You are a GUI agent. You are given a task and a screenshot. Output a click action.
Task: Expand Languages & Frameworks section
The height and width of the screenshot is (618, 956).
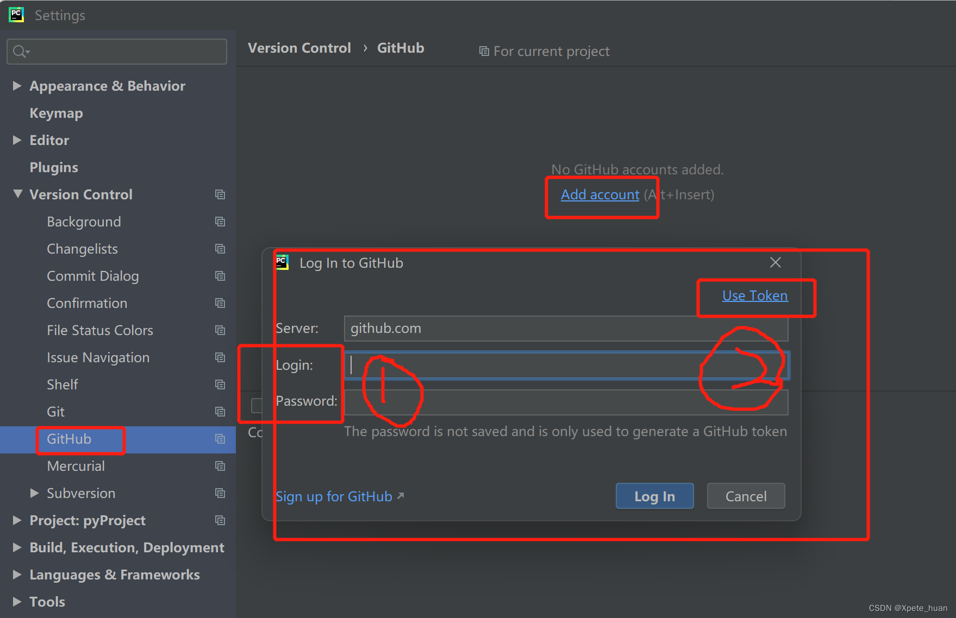(17, 575)
